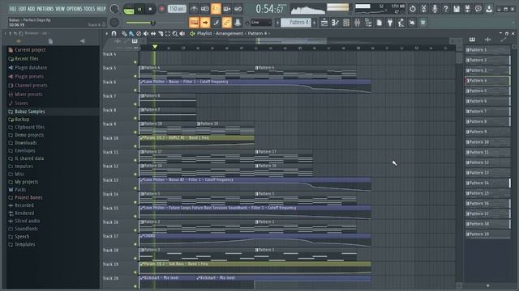Select the playlist Mute tool

pos(146,34)
